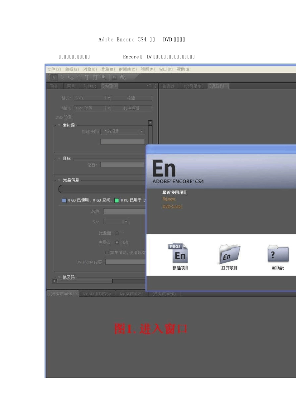
Task: Select the Move tool in toolbar
Action: (71, 77)
